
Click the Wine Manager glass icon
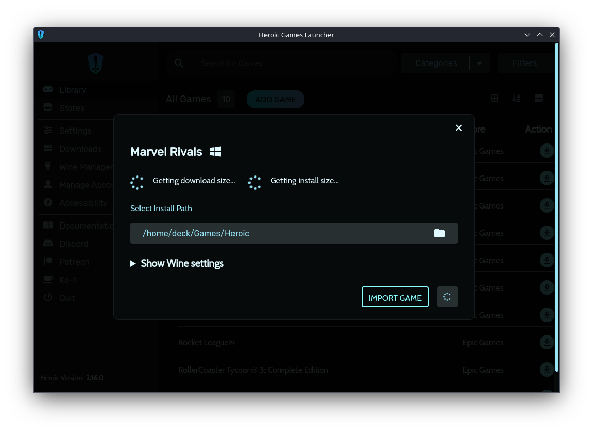(48, 166)
